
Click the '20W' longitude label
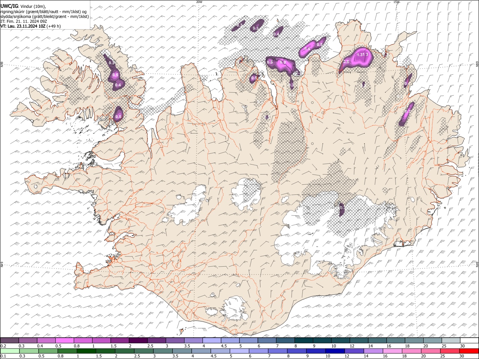tap(199, 2)
